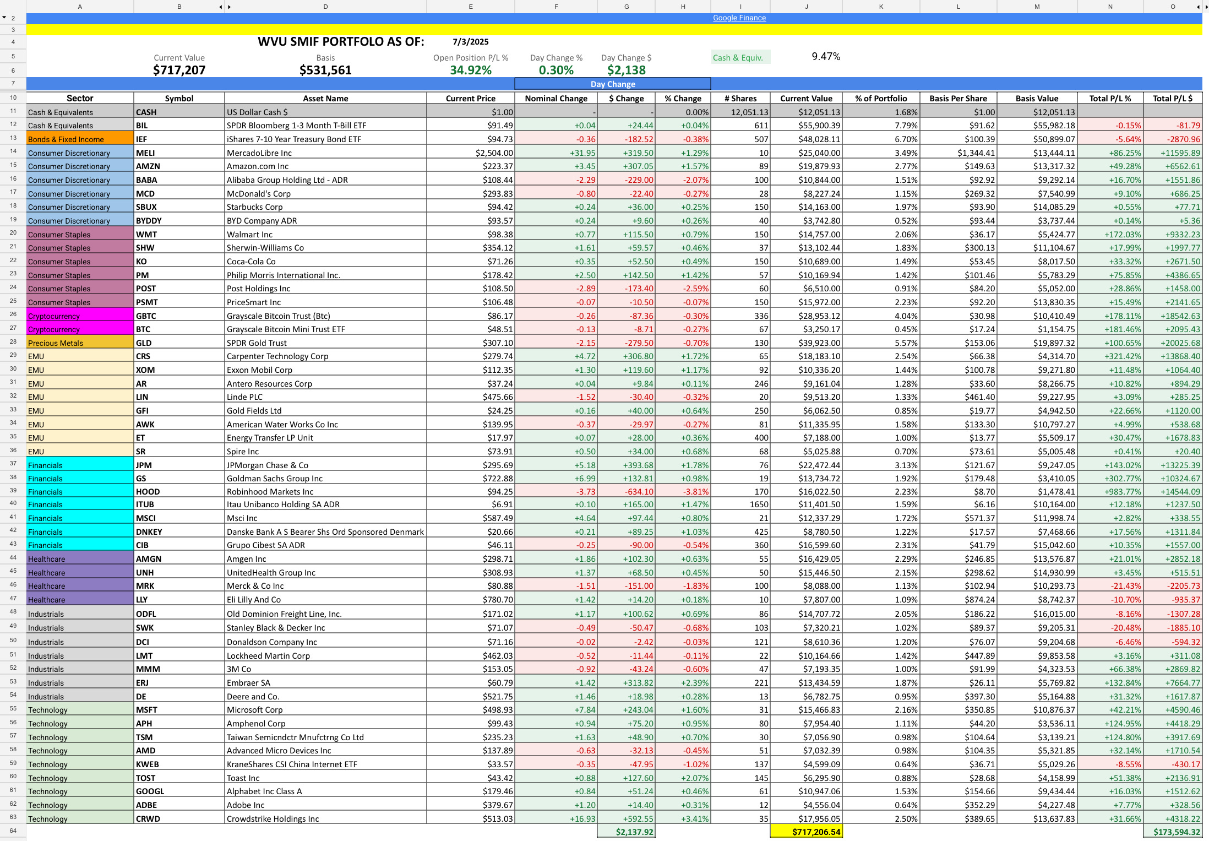Click the # Shares heading cell
This screenshot has width=1209, height=841.
click(x=740, y=98)
